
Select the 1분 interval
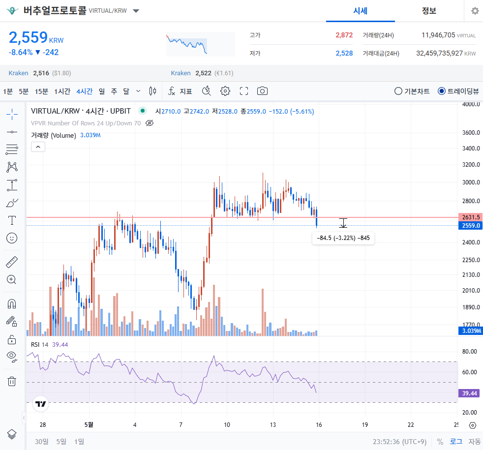8,91
